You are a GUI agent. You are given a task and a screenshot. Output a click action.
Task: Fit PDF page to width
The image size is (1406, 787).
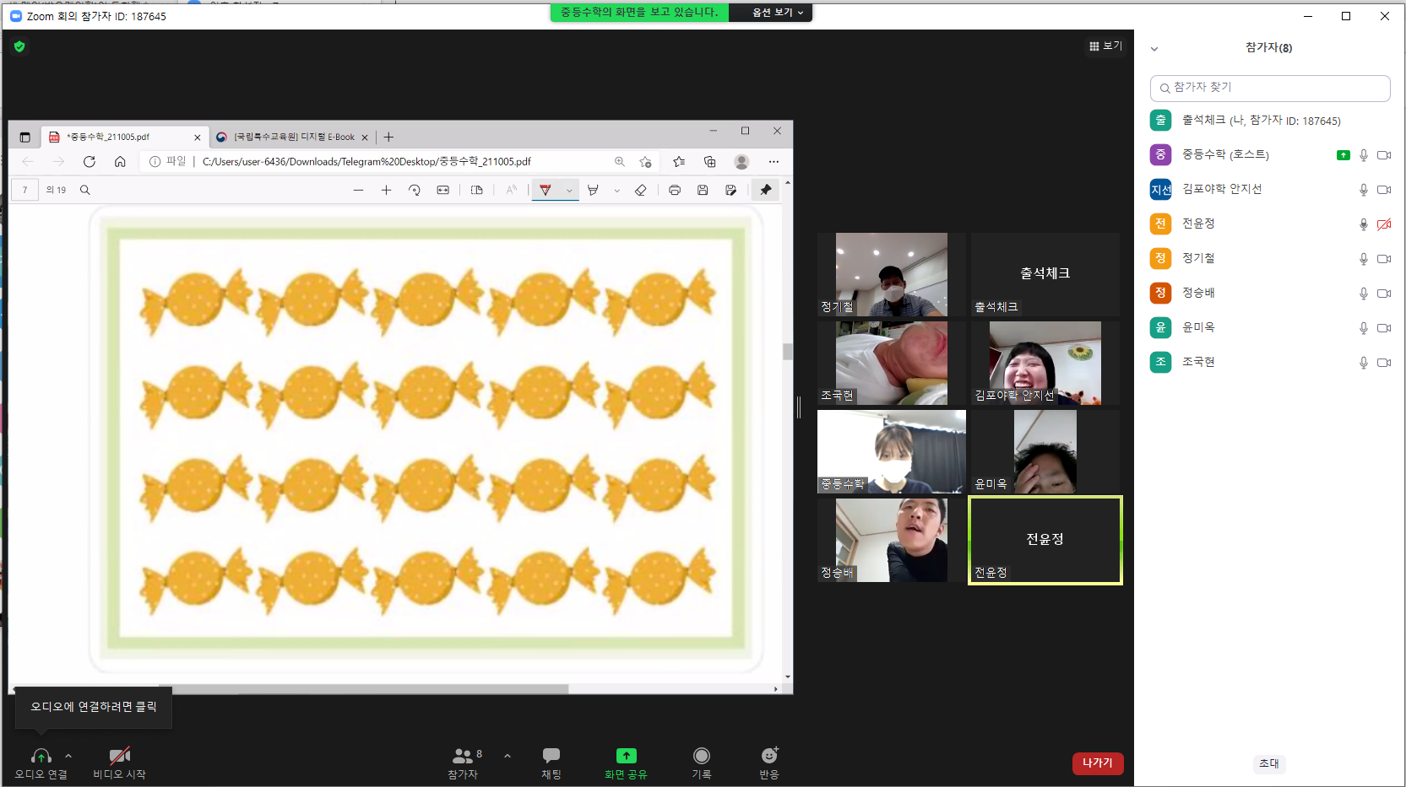point(443,191)
